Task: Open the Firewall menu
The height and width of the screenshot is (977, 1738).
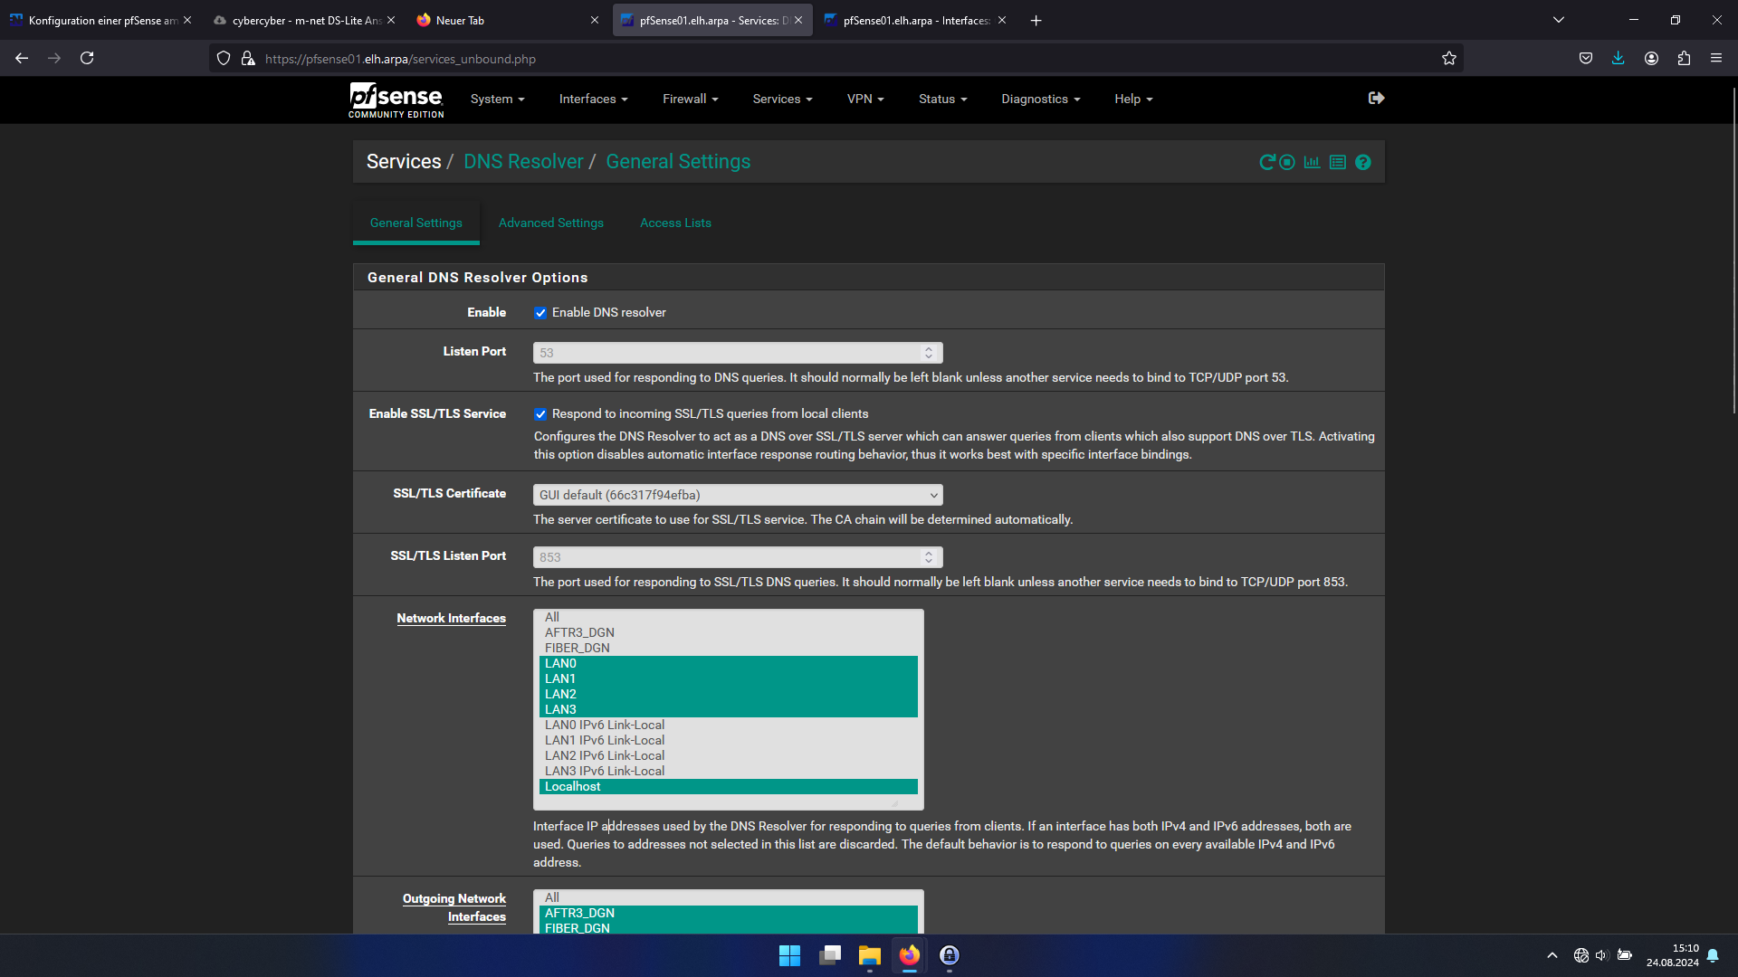Action: [x=690, y=100]
